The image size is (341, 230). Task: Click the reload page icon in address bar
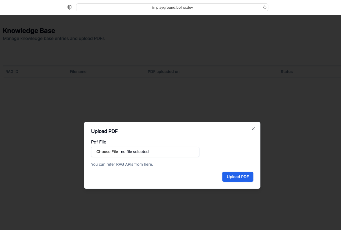(265, 7)
